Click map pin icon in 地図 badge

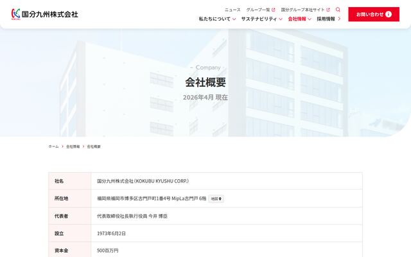220,199
